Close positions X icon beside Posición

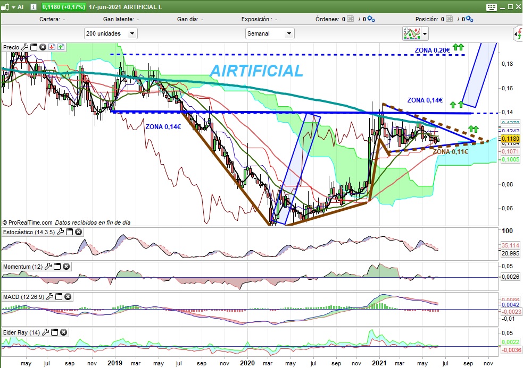pos(449,19)
